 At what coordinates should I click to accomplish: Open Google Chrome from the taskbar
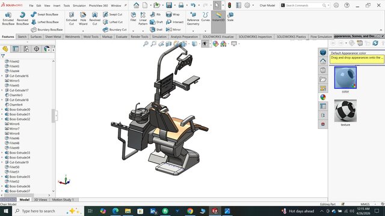190,211
